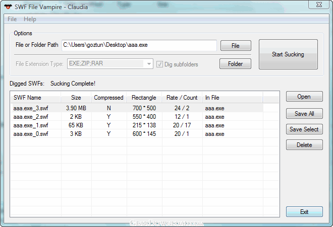Click the Exit button

[x=304, y=212]
